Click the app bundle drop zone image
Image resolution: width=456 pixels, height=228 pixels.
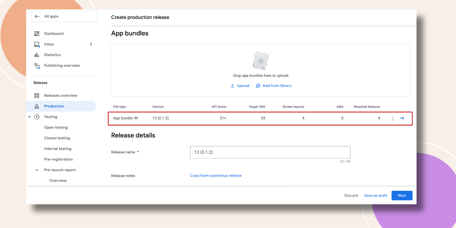pyautogui.click(x=260, y=61)
